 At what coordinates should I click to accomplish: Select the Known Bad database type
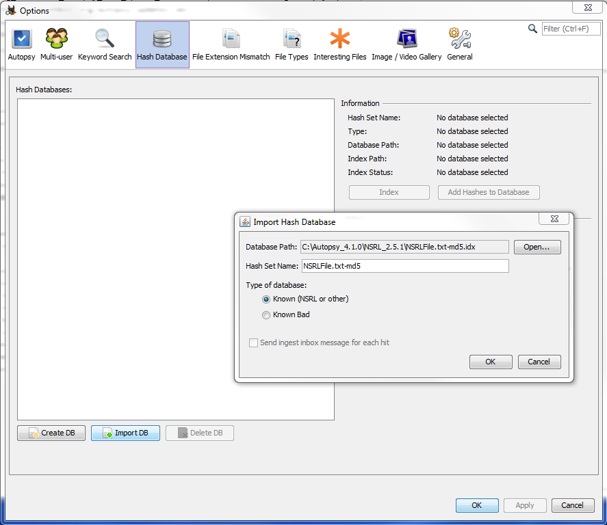click(266, 314)
